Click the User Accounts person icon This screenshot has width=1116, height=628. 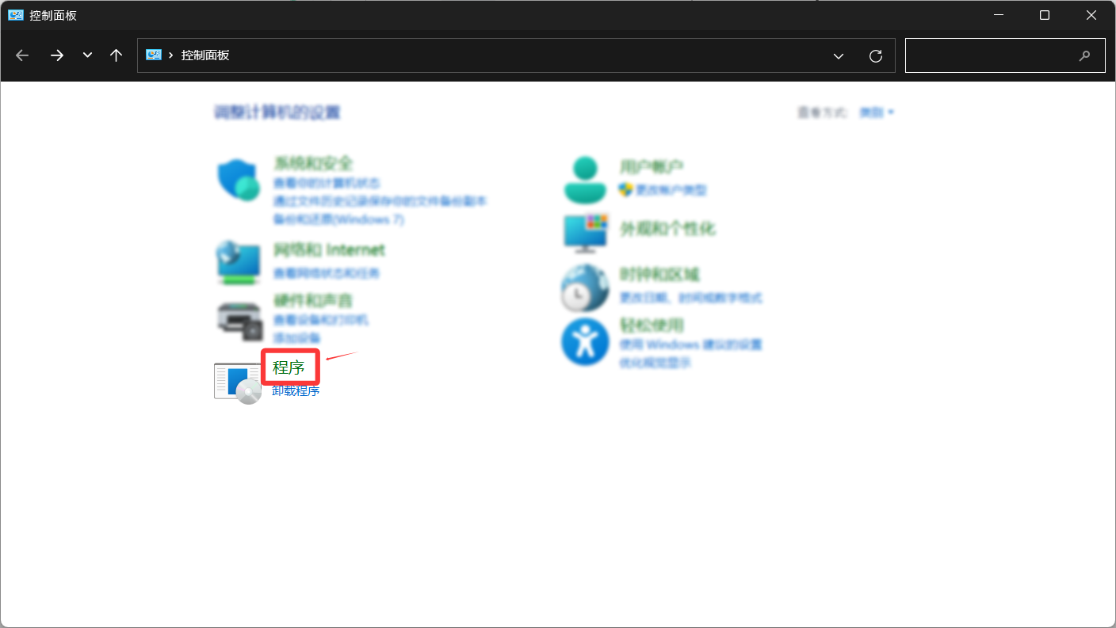(x=585, y=179)
